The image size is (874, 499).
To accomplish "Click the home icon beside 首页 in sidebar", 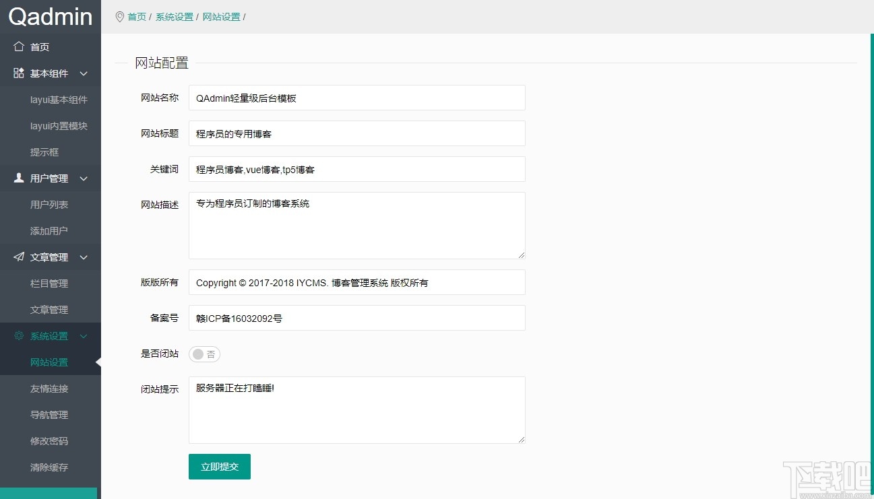I will pyautogui.click(x=19, y=46).
